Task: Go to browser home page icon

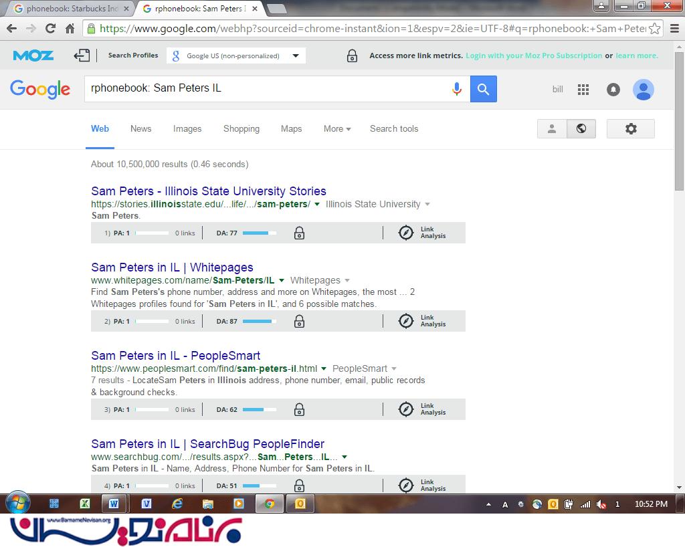Action: click(x=70, y=29)
